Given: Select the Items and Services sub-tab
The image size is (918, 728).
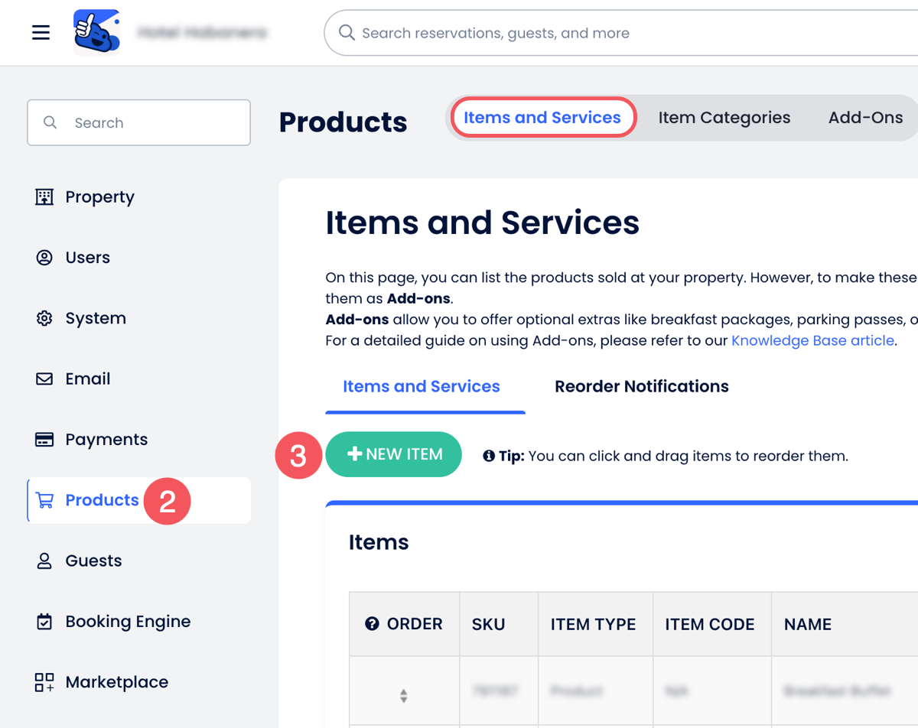Looking at the screenshot, I should [422, 386].
